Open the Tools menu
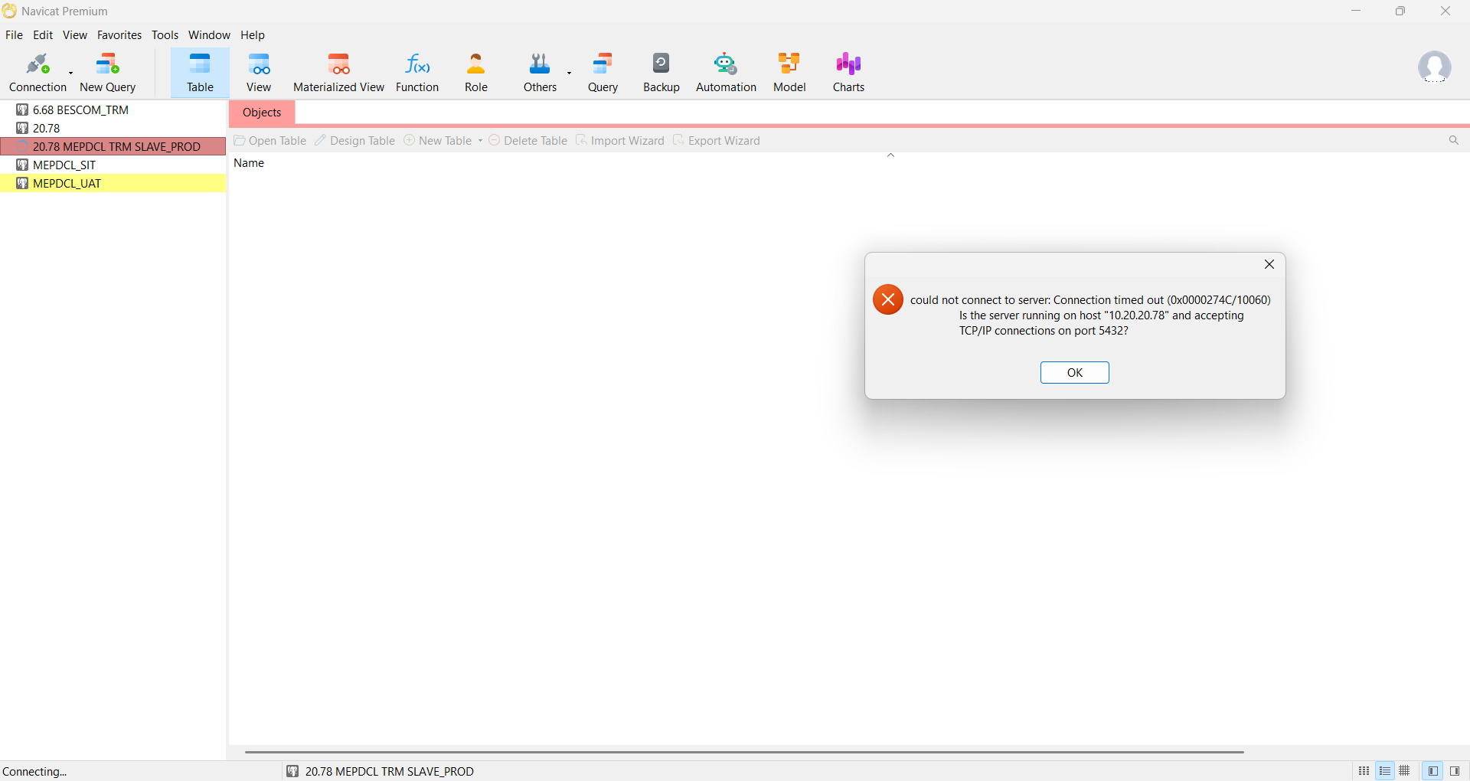This screenshot has width=1470, height=781. (165, 35)
